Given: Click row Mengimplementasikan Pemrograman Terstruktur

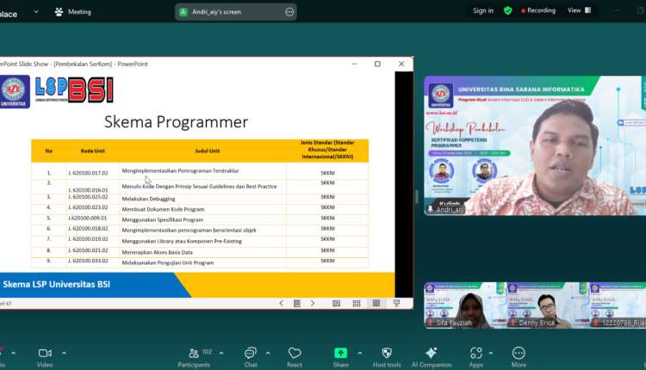Looking at the screenshot, I should click(x=200, y=171).
